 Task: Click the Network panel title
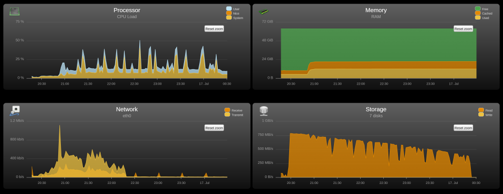127,109
